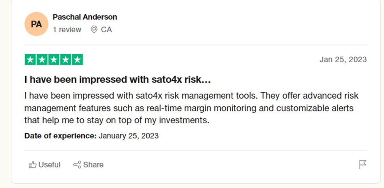384x188 pixels.
Task: Click the third green rating star
Action: point(54,60)
